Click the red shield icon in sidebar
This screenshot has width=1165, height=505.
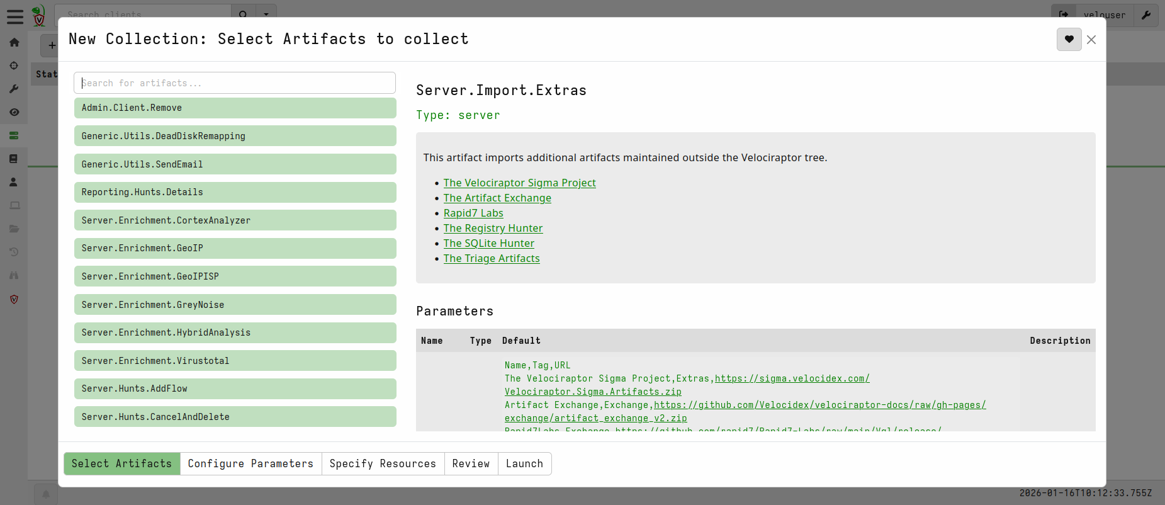pyautogui.click(x=14, y=299)
